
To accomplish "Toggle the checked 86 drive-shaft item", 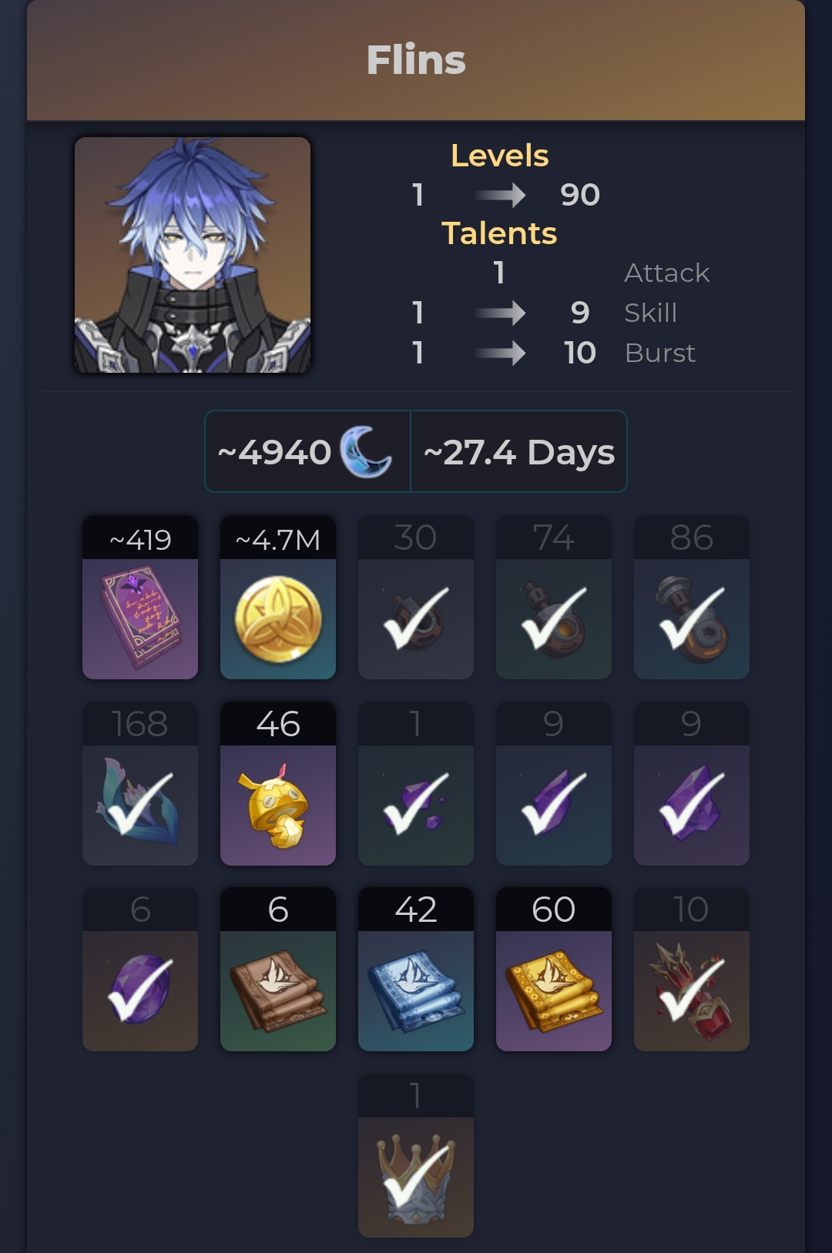I will click(692, 598).
